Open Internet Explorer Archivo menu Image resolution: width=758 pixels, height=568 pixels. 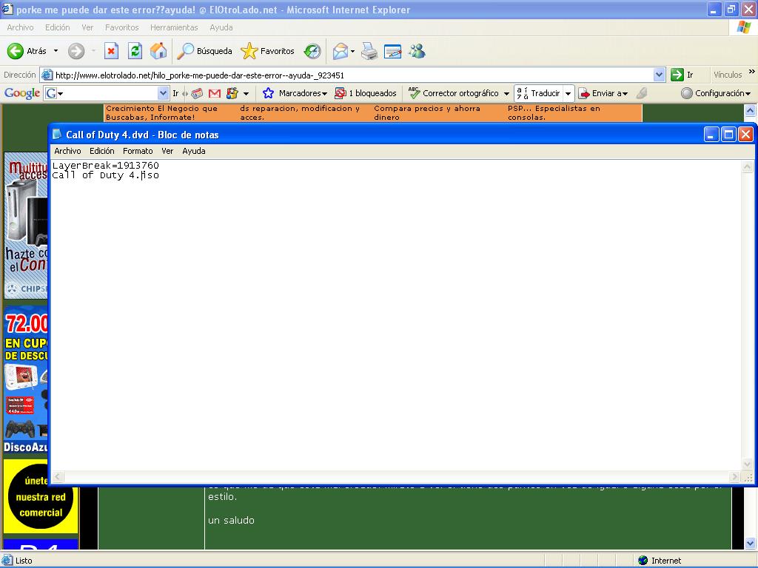click(20, 27)
